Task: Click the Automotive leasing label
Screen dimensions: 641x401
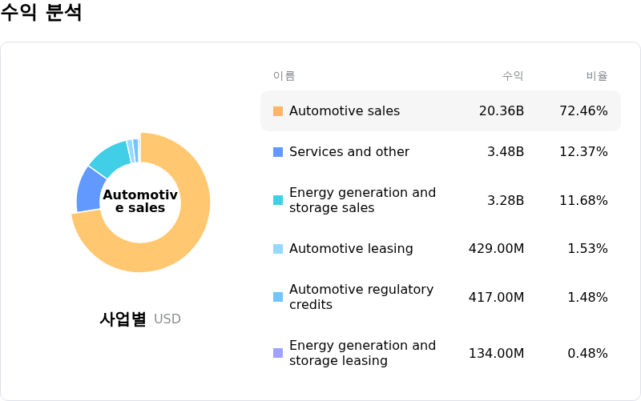Action: tap(351, 248)
